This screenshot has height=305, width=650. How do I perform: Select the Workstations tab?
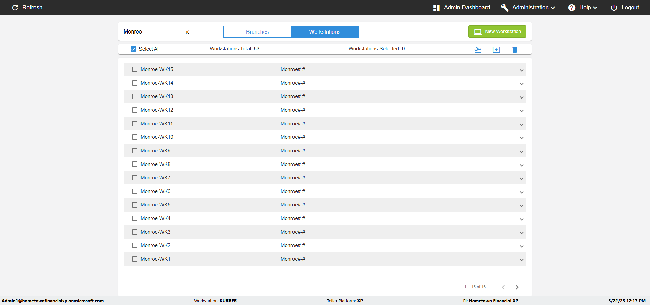(x=325, y=32)
